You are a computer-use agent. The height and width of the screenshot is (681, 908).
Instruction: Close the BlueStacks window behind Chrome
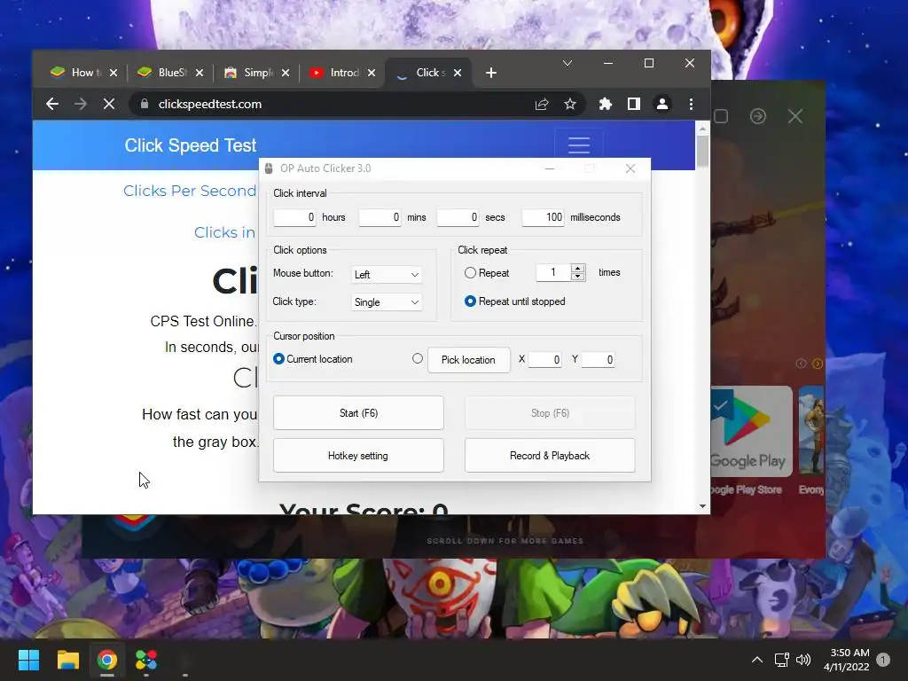(795, 116)
